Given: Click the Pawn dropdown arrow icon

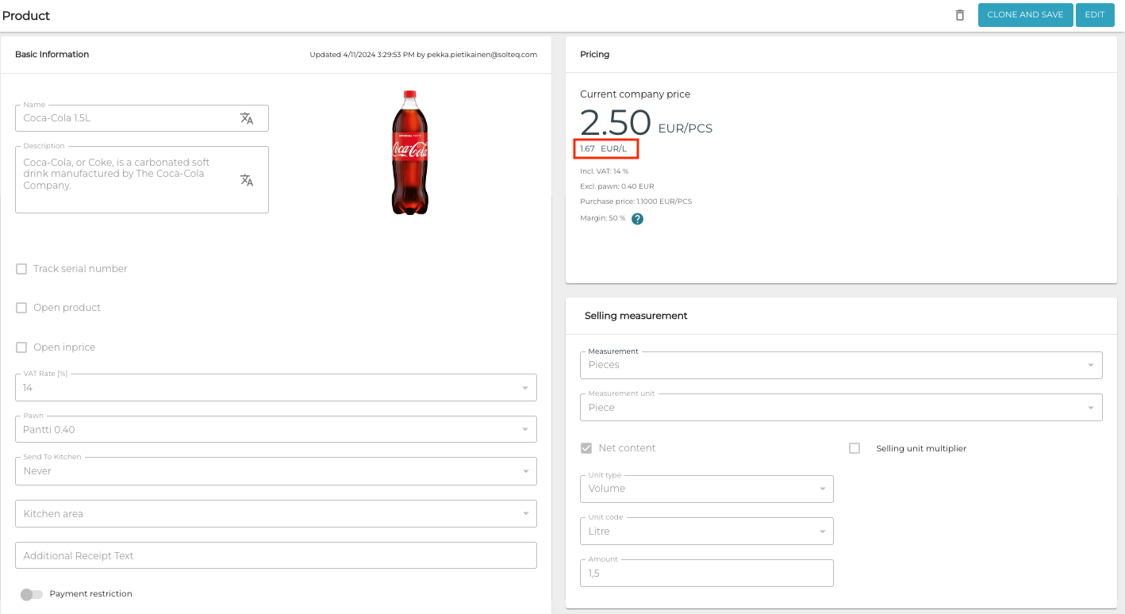Looking at the screenshot, I should coord(524,429).
